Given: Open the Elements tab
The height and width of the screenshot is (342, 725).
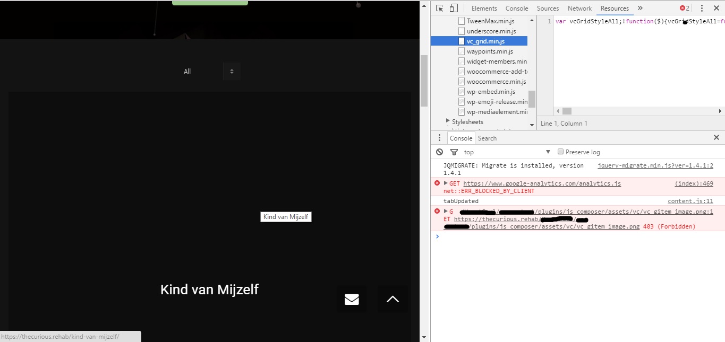Looking at the screenshot, I should coord(484,8).
